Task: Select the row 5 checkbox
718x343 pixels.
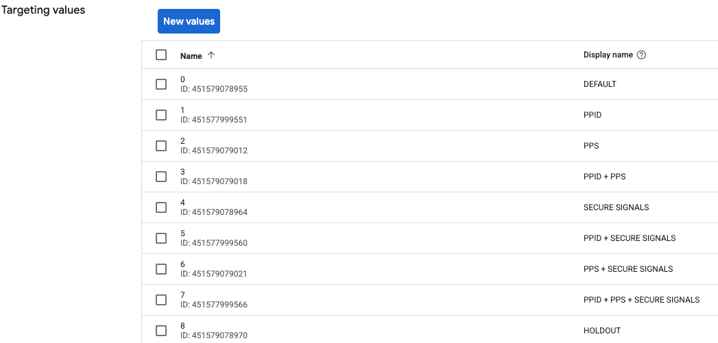Action: click(161, 238)
